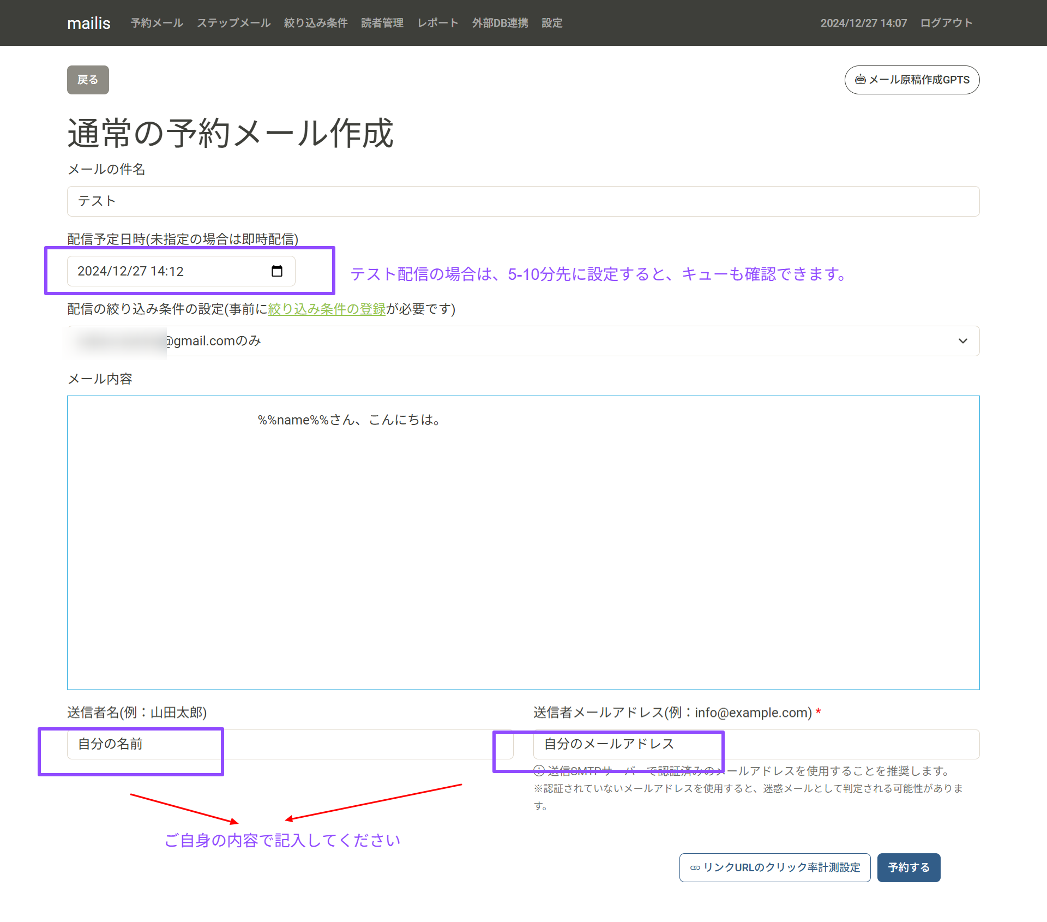Open the calendar picker icon in date field

click(x=276, y=271)
